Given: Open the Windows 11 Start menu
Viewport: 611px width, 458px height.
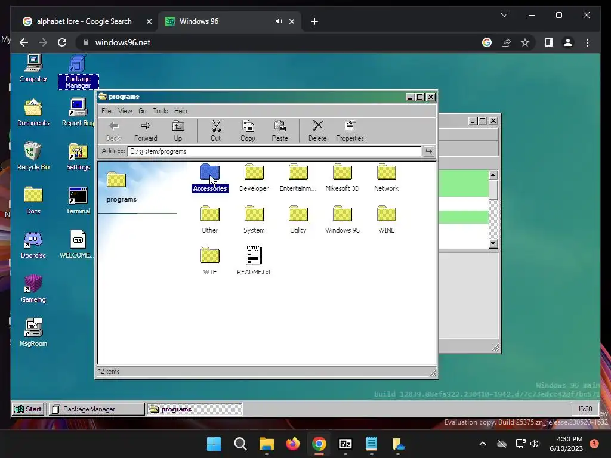Looking at the screenshot, I should (x=214, y=444).
